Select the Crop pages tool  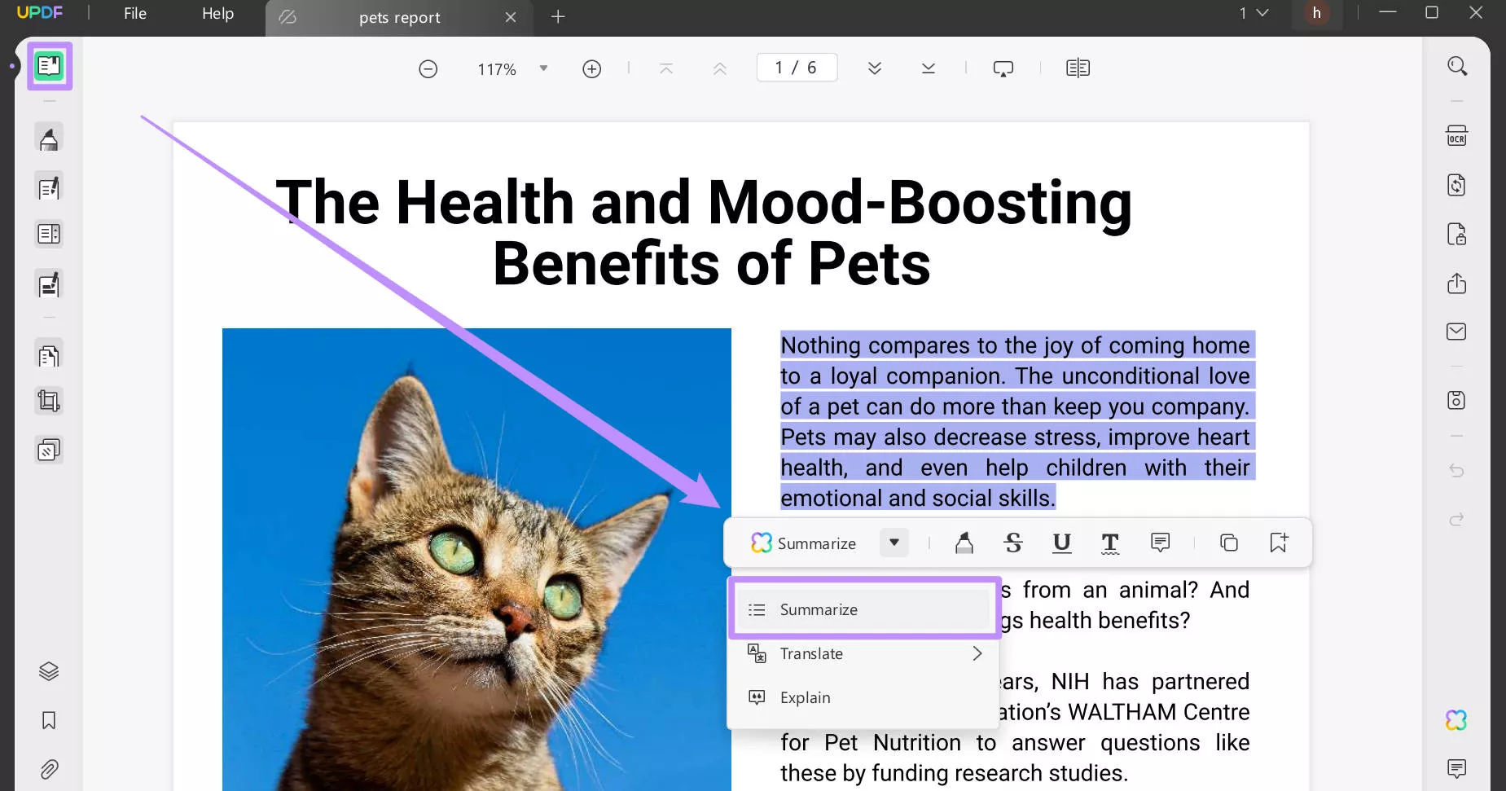[x=49, y=401]
